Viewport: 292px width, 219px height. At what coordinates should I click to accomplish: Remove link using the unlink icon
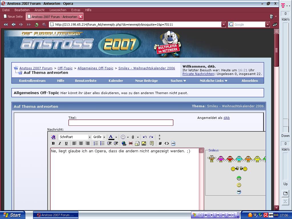click(131, 143)
